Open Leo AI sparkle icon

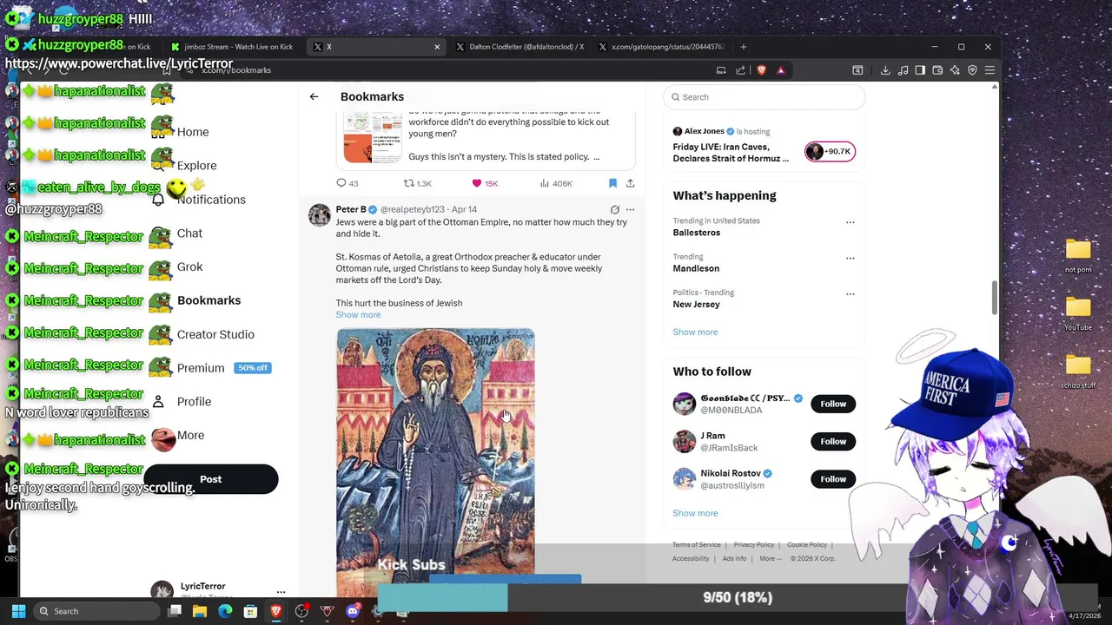coord(955,70)
